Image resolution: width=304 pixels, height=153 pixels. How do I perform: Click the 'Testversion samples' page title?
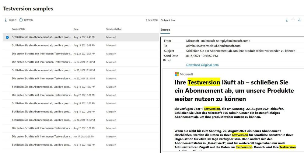(x=28, y=9)
